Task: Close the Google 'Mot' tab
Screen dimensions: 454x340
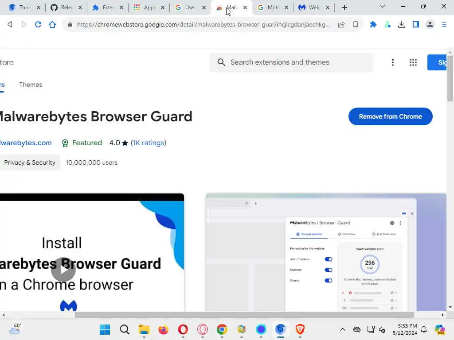Action: 286,8
